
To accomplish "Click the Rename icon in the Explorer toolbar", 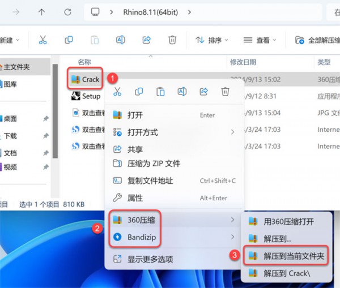I will tap(121, 40).
